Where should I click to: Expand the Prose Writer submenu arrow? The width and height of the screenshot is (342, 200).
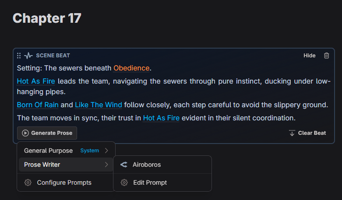pos(106,165)
